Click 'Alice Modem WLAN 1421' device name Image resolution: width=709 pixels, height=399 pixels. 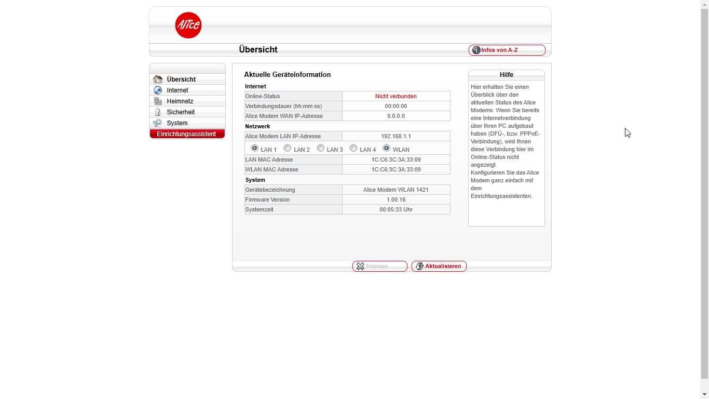[396, 190]
